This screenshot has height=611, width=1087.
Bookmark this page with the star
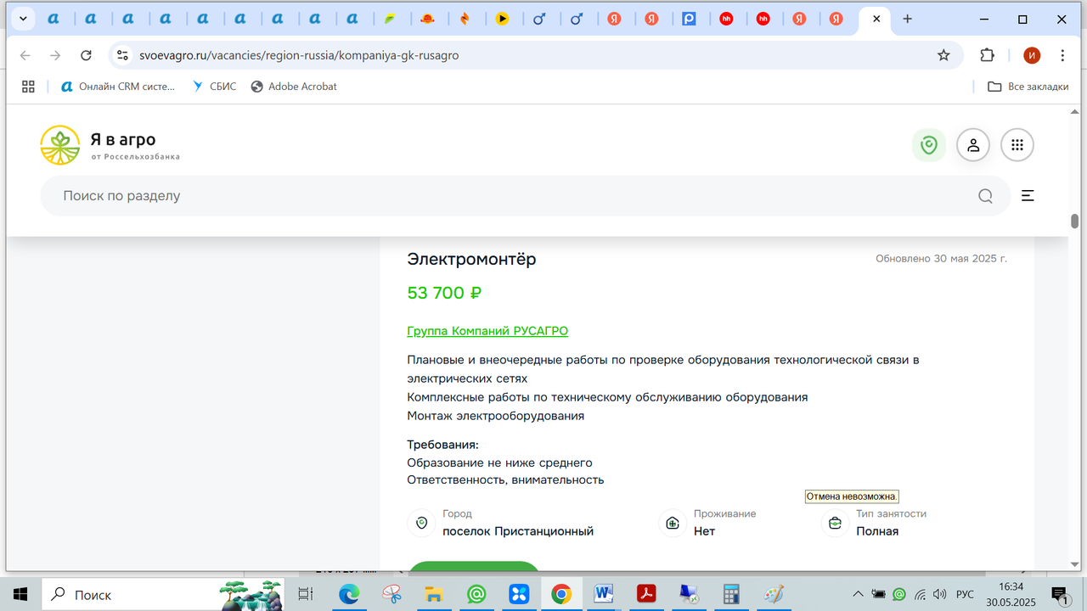point(943,55)
